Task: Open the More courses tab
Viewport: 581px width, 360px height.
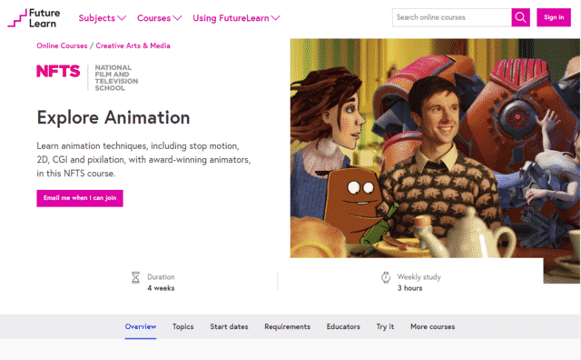Action: tap(432, 326)
